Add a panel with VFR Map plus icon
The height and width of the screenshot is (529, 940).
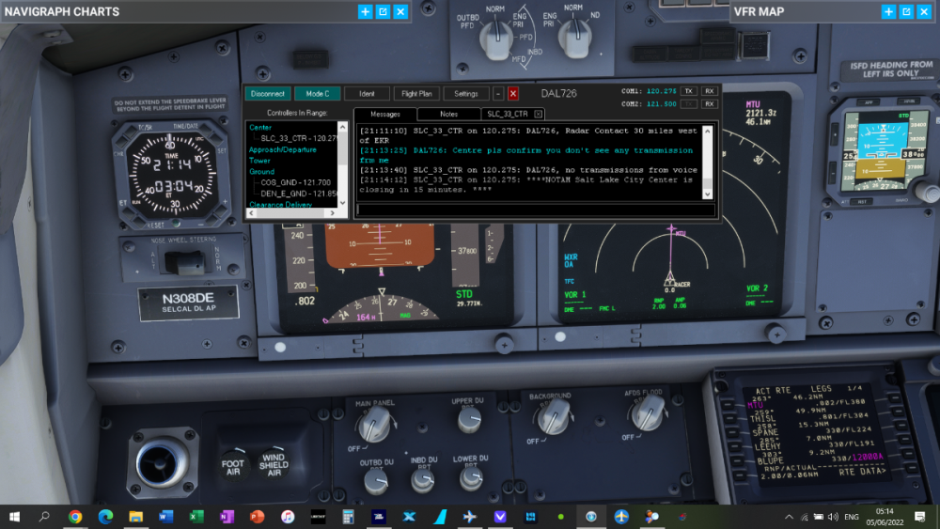(x=888, y=11)
